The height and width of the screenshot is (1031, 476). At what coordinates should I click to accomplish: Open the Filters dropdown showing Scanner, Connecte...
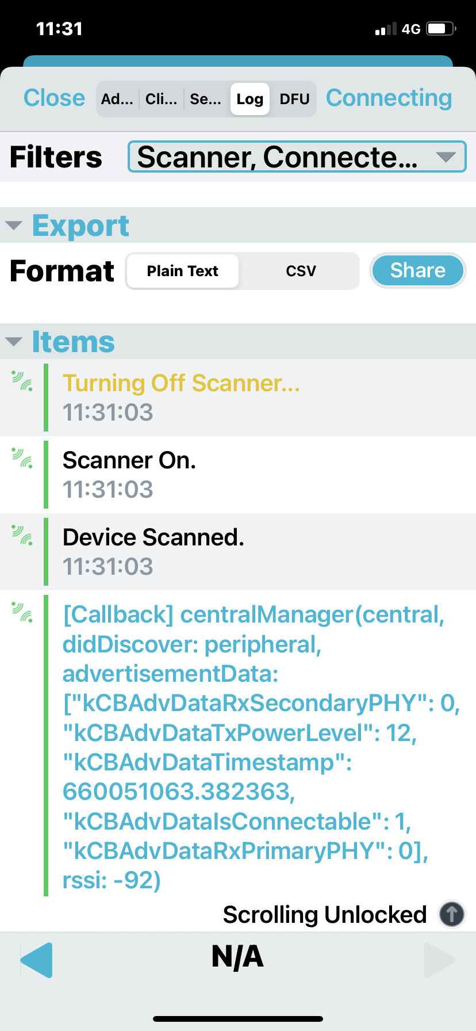pos(297,156)
